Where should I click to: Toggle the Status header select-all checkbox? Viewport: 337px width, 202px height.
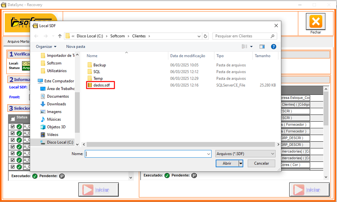[x=13, y=119]
